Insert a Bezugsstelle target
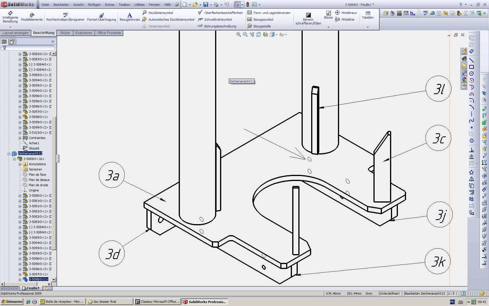 259,26
